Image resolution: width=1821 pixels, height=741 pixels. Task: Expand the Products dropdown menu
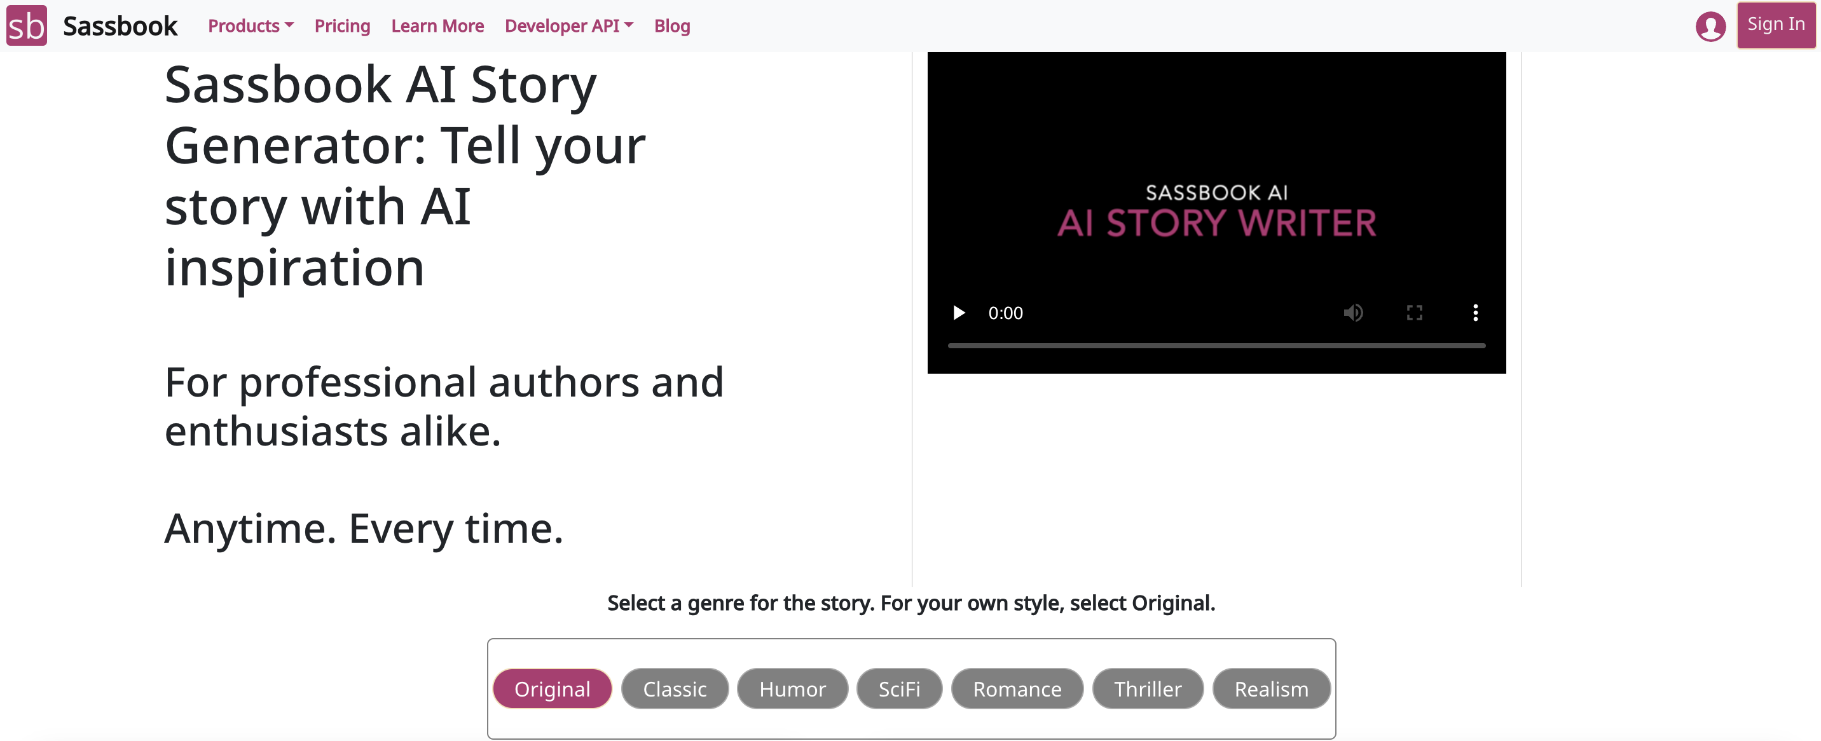pos(251,26)
